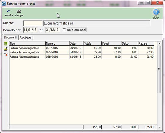This screenshot has width=165, height=133.
Task: Sort by the Totale column header
Action: [92, 44]
